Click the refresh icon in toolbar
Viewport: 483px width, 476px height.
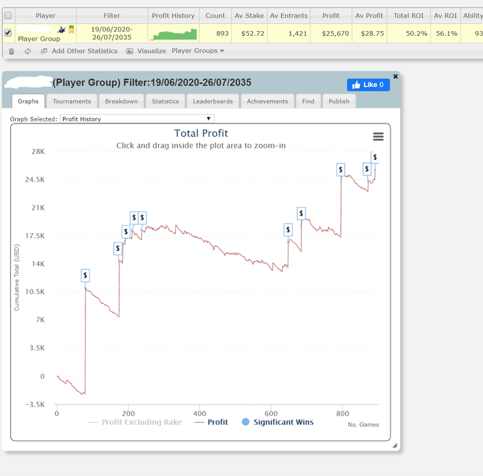tap(28, 51)
